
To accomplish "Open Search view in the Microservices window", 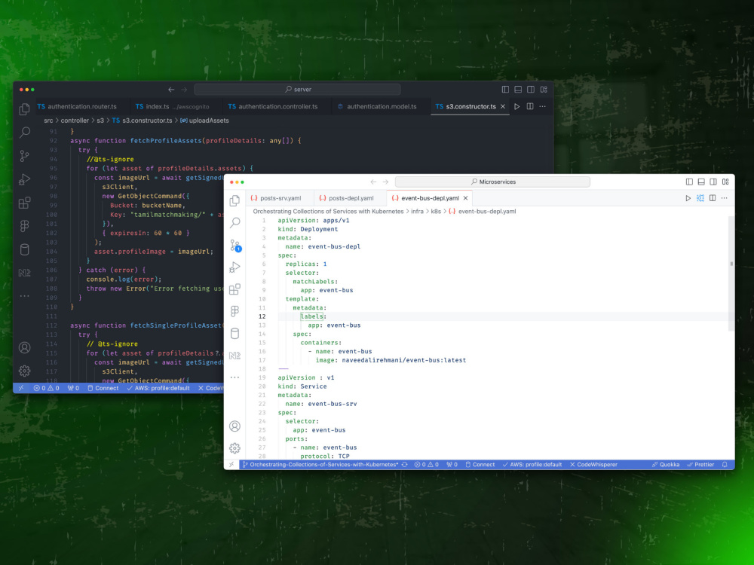I will coord(234,222).
